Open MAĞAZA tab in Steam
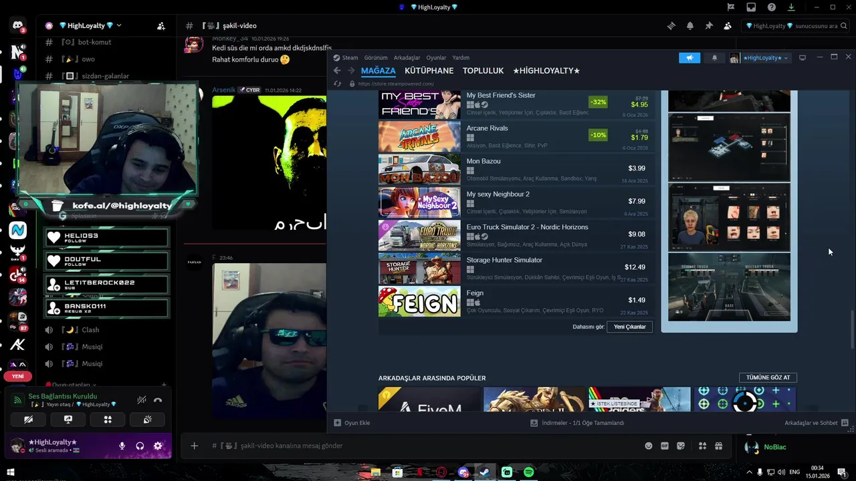 (378, 71)
